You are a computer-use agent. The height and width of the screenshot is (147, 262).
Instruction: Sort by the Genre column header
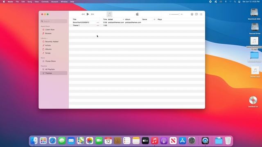click(145, 19)
